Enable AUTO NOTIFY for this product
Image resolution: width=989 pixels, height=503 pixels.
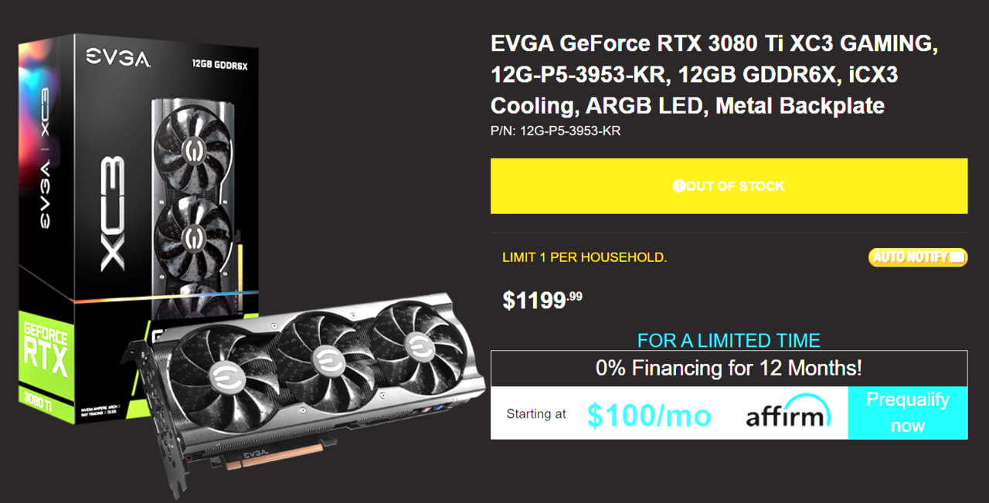click(x=918, y=257)
